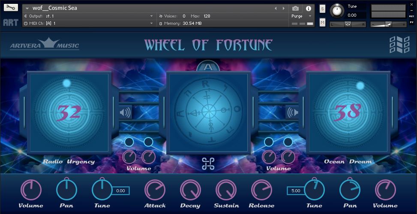The width and height of the screenshot is (417, 214).
Task: Open the instrument name dropdown arrow
Action: [27, 9]
